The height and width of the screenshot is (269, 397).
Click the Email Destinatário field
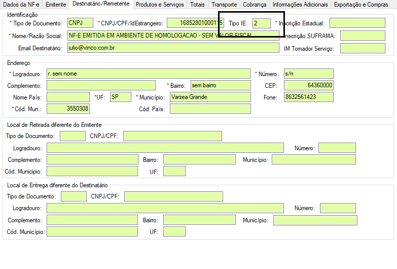click(x=173, y=48)
